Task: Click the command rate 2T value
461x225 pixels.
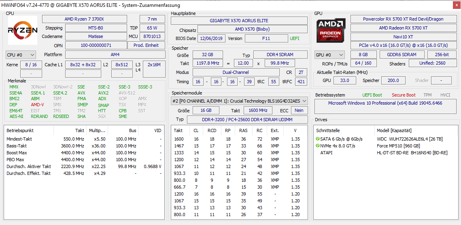Action: point(301,72)
